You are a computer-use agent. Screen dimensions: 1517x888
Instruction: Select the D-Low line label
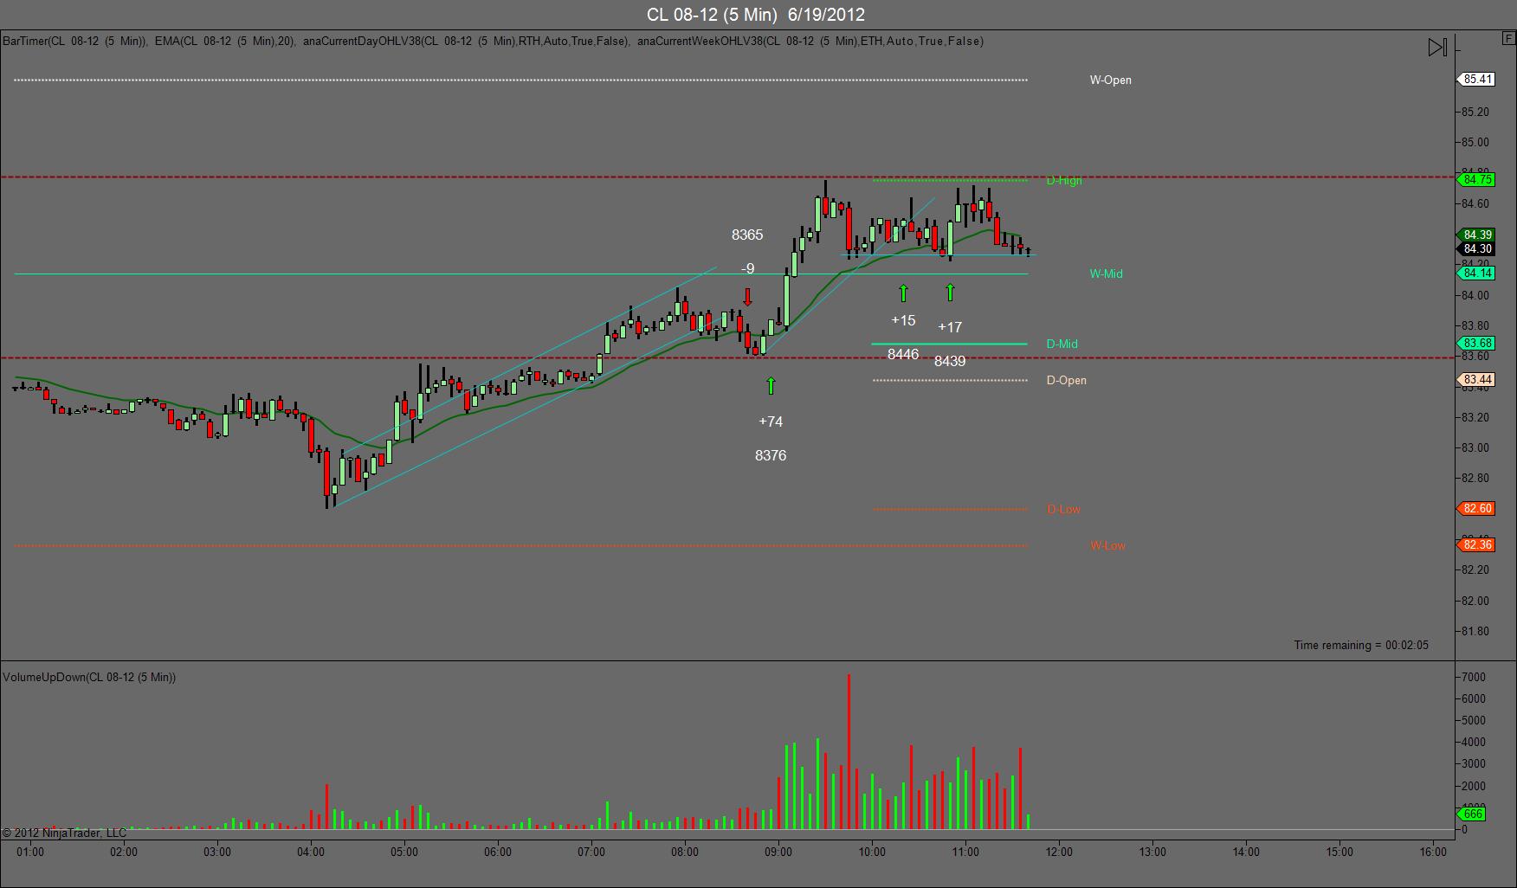(1063, 509)
